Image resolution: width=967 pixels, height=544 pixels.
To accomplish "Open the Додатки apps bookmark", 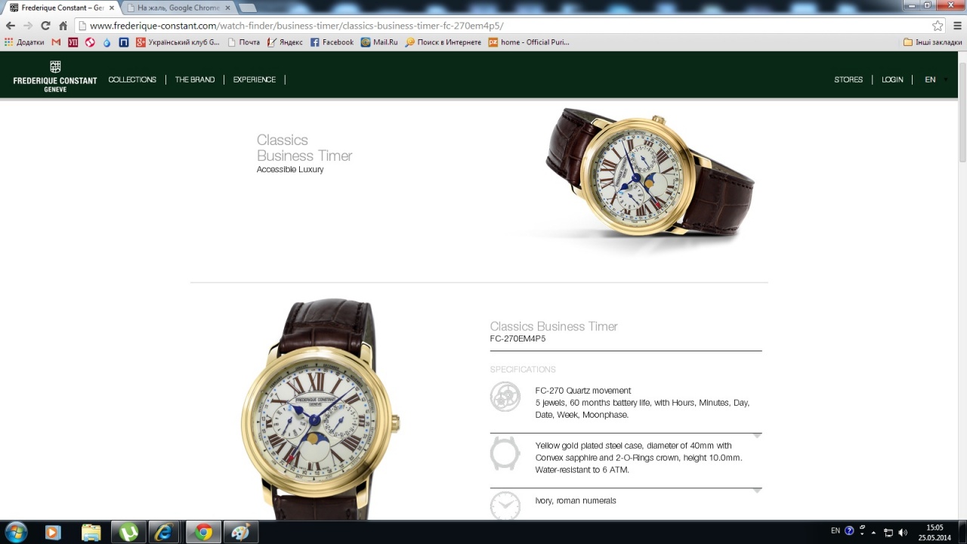I will pos(24,42).
